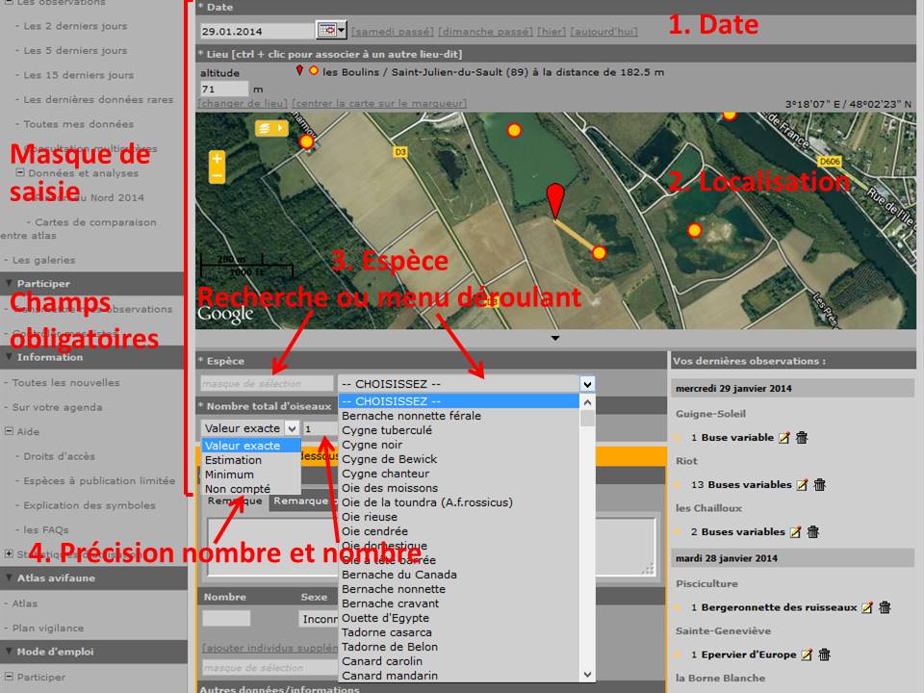The width and height of the screenshot is (924, 693).
Task: Delete the 1 Buse variable observation
Action: pyautogui.click(x=802, y=438)
